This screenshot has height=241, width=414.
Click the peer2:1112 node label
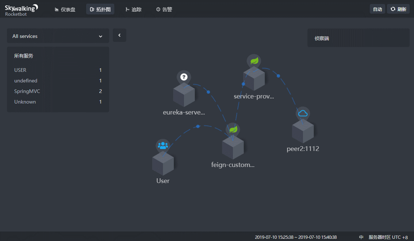coord(303,149)
